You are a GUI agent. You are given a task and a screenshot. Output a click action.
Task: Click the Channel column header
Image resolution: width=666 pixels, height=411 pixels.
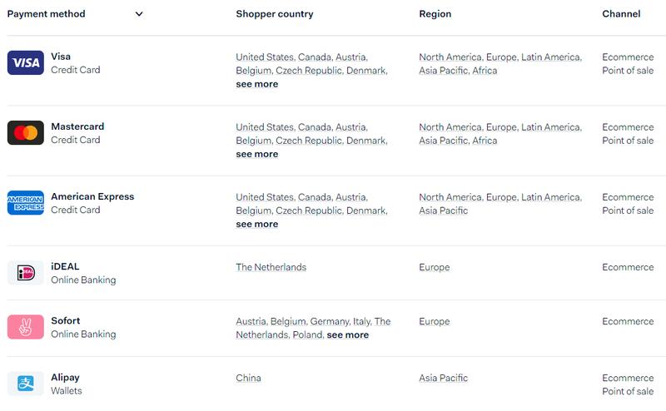pyautogui.click(x=621, y=14)
